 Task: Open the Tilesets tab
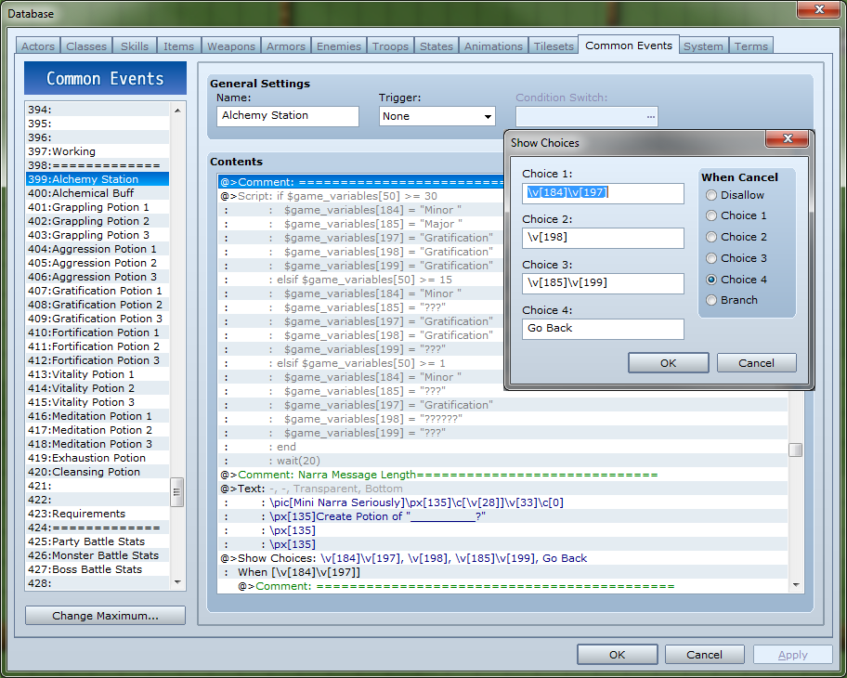(554, 46)
